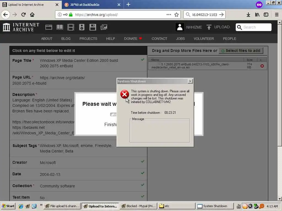Click the upload progress bar

click(113, 115)
